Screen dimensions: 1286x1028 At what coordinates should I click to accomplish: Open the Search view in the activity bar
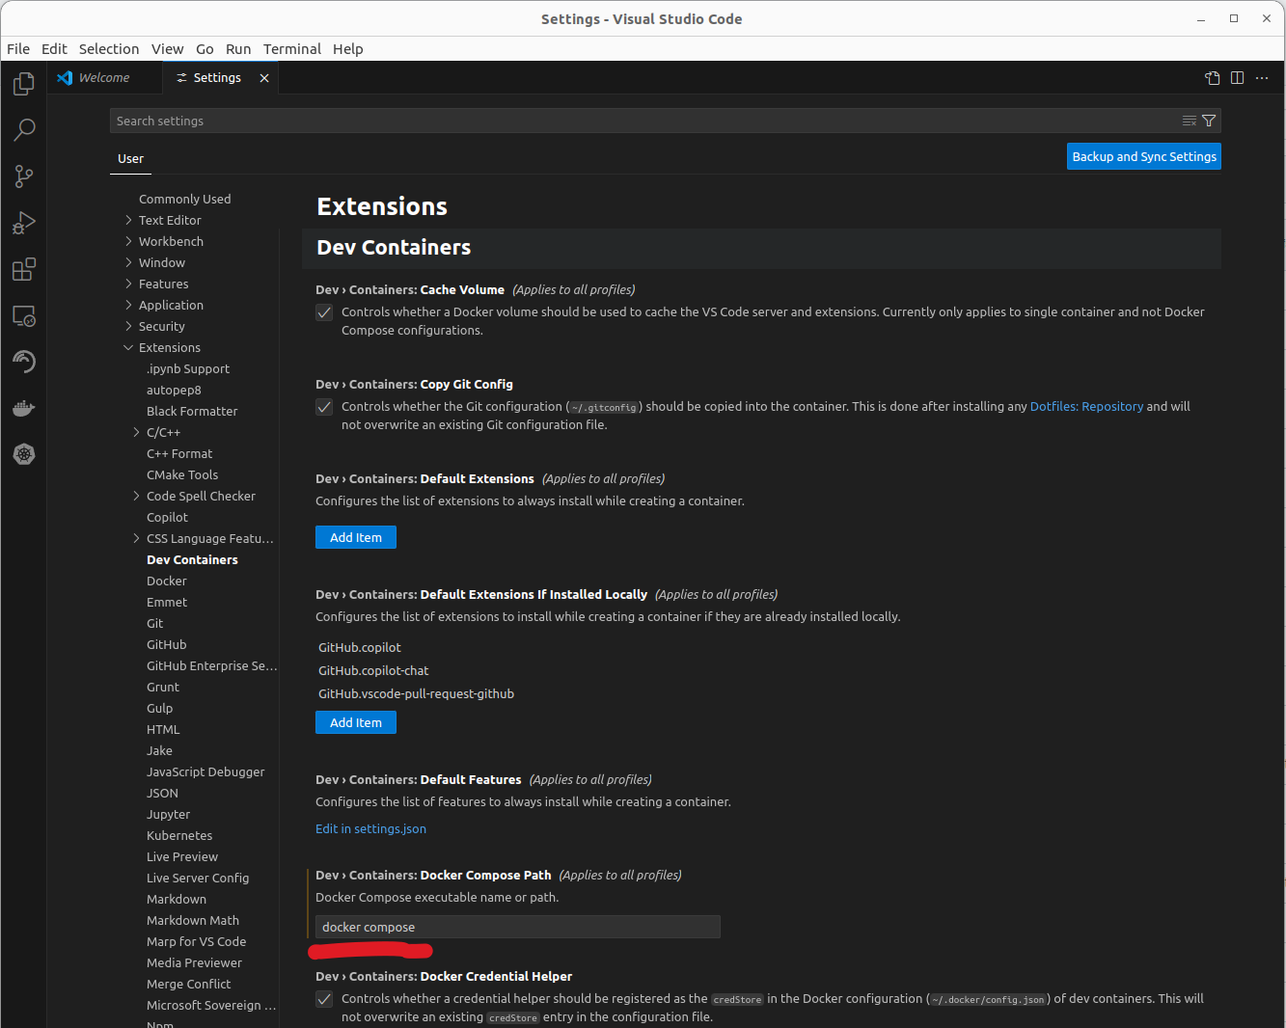pyautogui.click(x=23, y=129)
